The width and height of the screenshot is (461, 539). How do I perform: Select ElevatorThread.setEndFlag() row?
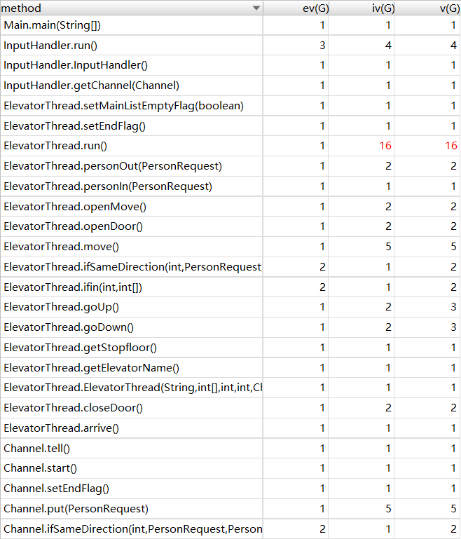tap(230, 125)
